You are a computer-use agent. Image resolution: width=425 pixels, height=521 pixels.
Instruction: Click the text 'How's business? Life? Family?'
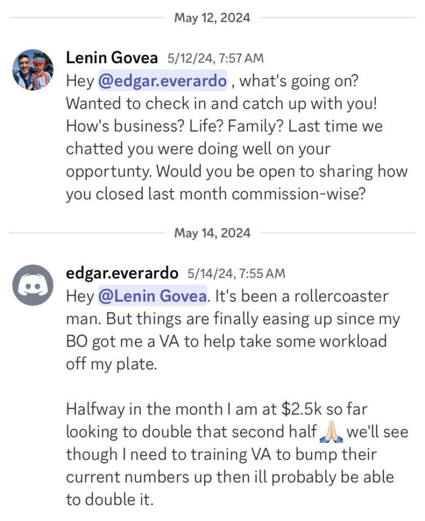[175, 126]
